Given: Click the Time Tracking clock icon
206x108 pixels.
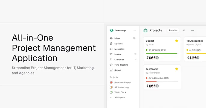Looking at the screenshot, I should click(x=111, y=65).
